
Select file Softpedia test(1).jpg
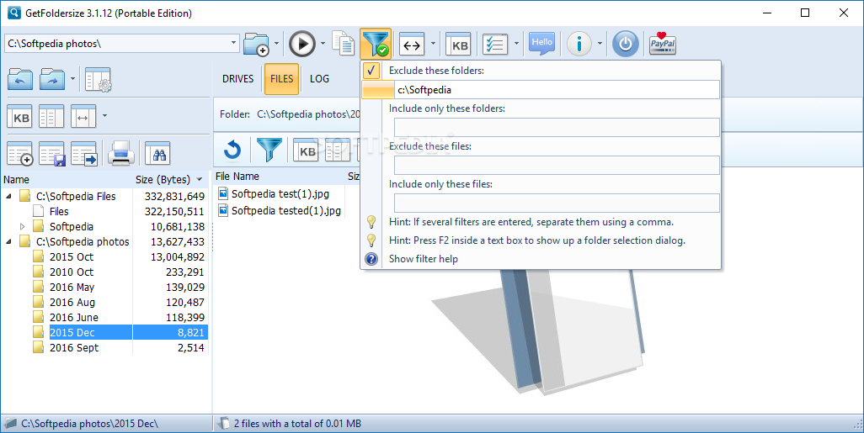coord(280,193)
